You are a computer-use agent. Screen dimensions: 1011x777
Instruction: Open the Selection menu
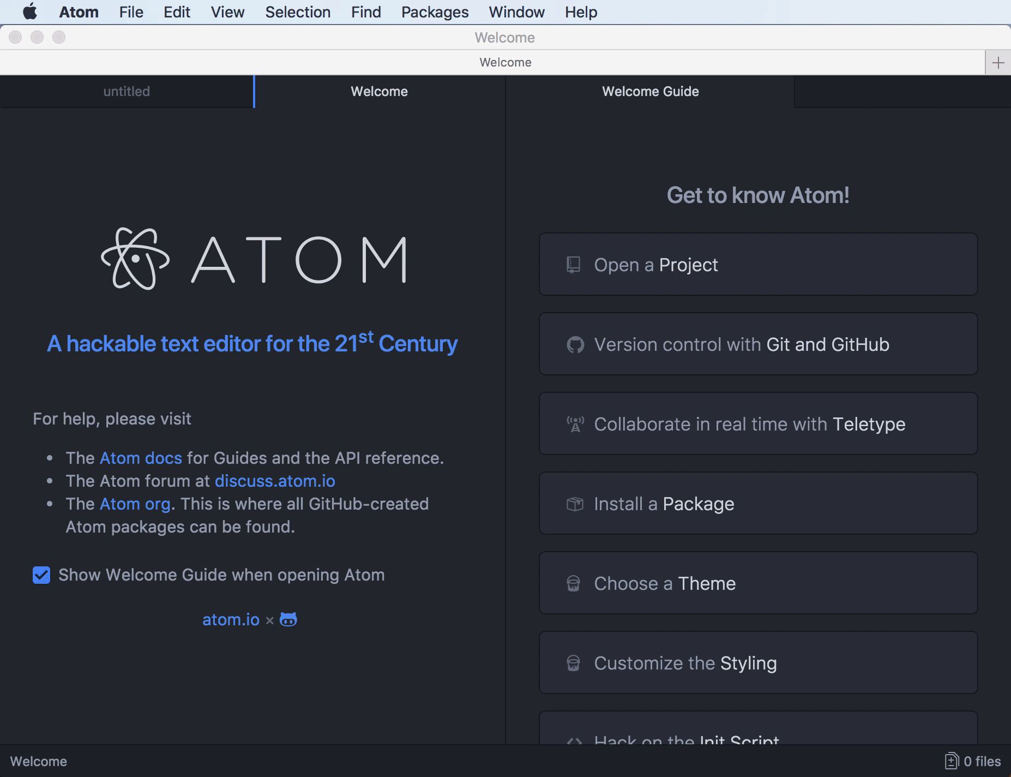pyautogui.click(x=298, y=12)
